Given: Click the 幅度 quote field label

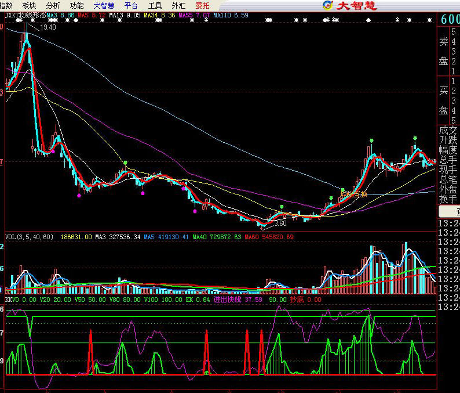Looking at the screenshot, I should click(448, 150).
